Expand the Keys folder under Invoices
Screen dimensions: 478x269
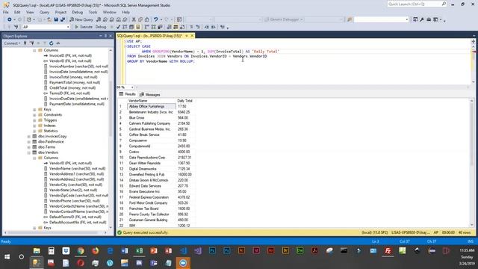point(34,110)
